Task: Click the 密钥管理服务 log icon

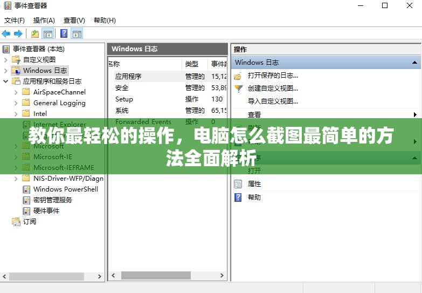Action: click(x=26, y=200)
